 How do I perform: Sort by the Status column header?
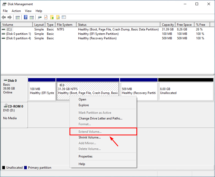[118, 25]
